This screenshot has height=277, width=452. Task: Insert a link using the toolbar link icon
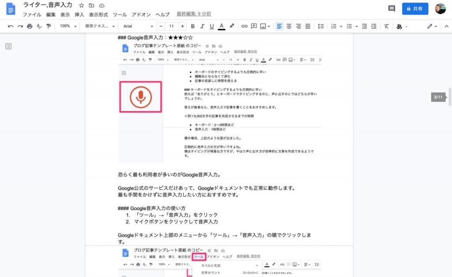point(244,26)
